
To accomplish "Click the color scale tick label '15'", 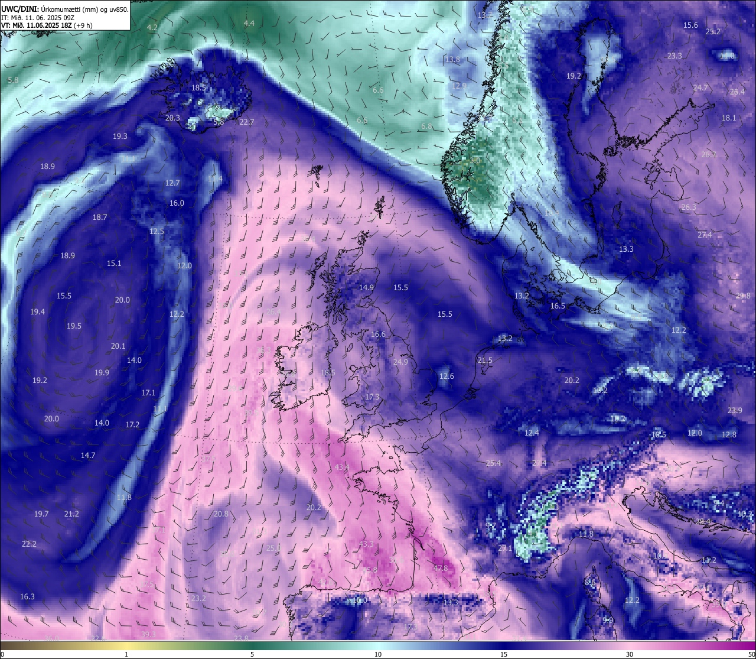I will (x=504, y=654).
